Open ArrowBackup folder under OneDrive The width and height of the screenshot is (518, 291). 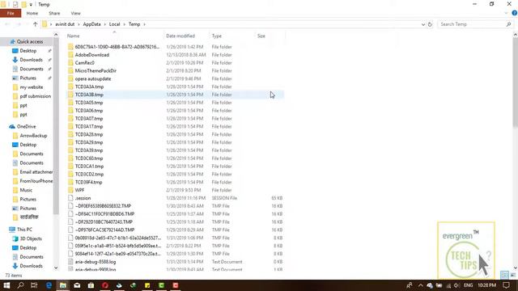click(x=33, y=136)
